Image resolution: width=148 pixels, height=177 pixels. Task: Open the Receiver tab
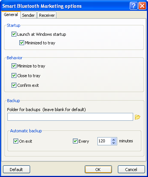pos(47,15)
